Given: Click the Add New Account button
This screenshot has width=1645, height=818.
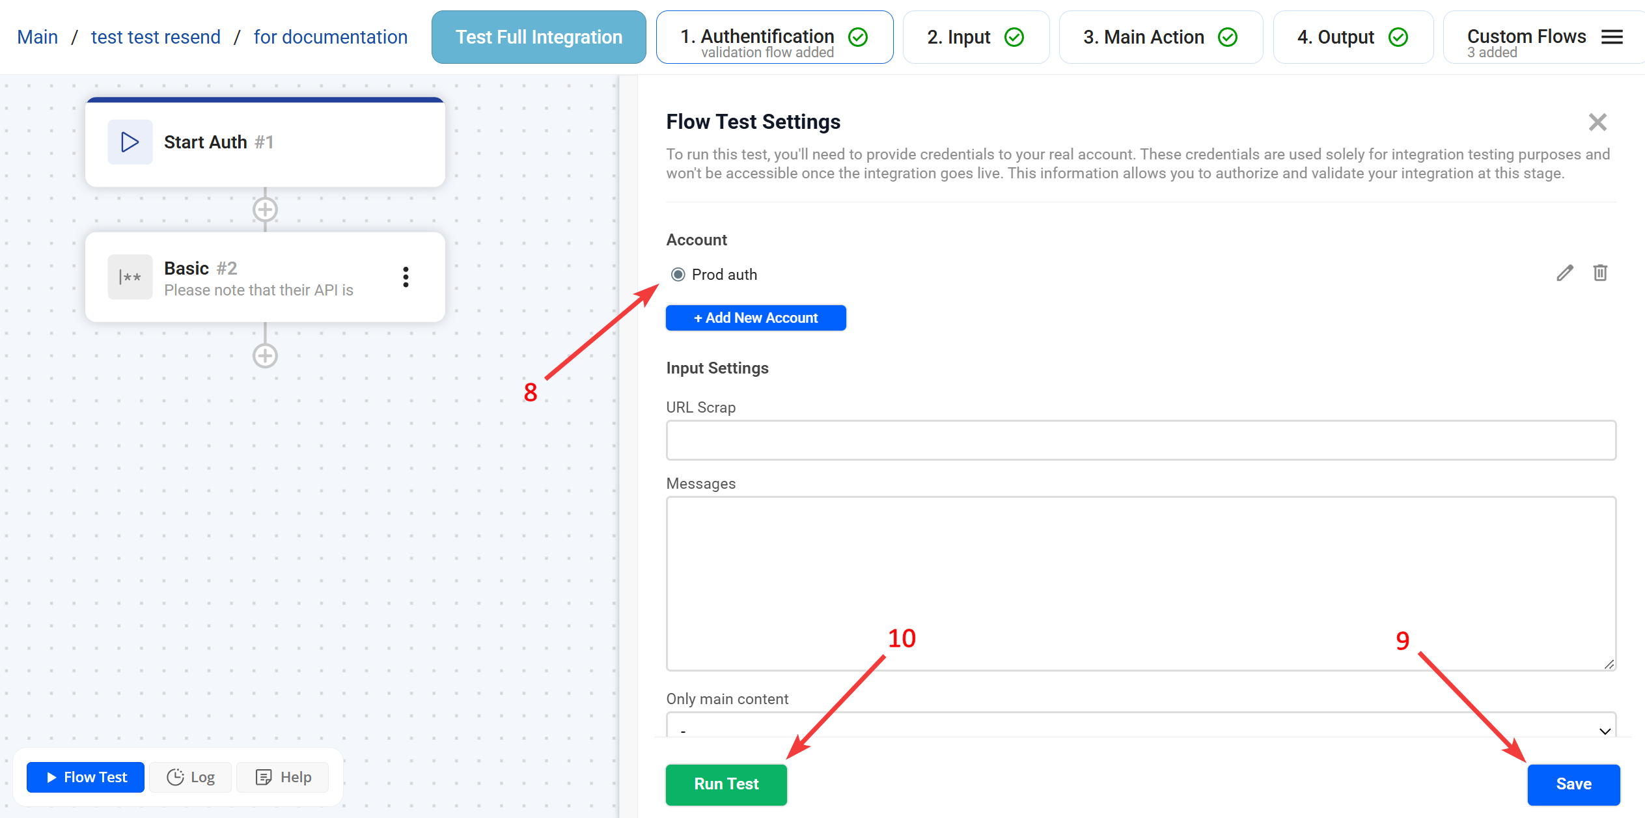Looking at the screenshot, I should (x=756, y=318).
